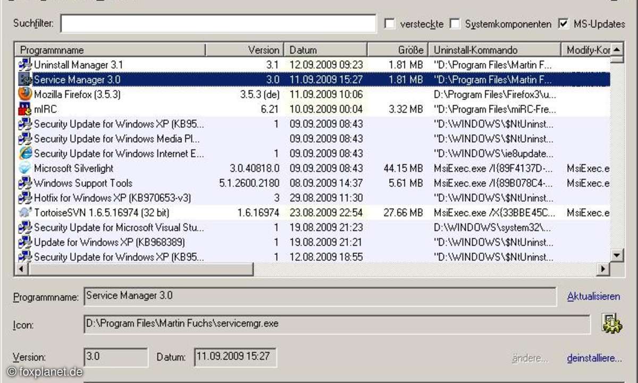The height and width of the screenshot is (383, 638).
Task: Click the Windows Support Tools icon
Action: (25, 183)
